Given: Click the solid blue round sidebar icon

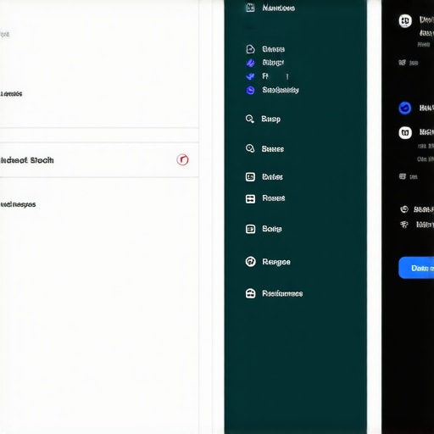Looking at the screenshot, I should pyautogui.click(x=250, y=91).
